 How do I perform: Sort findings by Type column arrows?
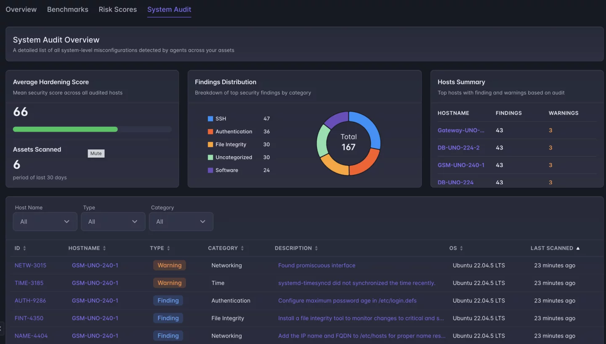click(168, 248)
